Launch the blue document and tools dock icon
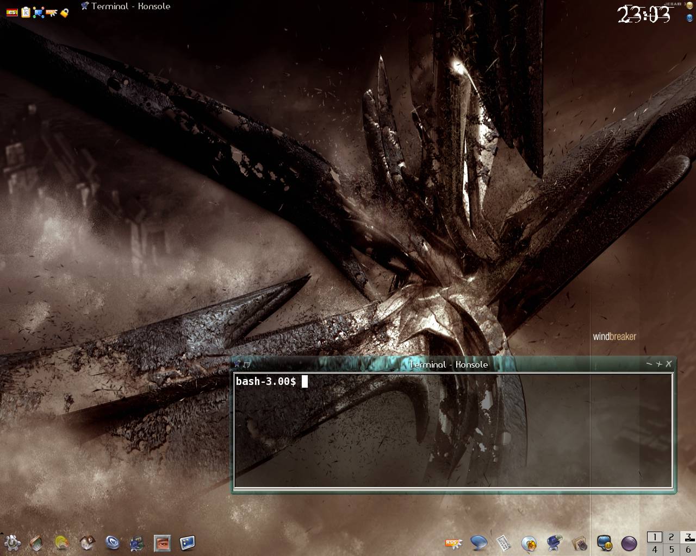This screenshot has width=696, height=556. (x=137, y=542)
